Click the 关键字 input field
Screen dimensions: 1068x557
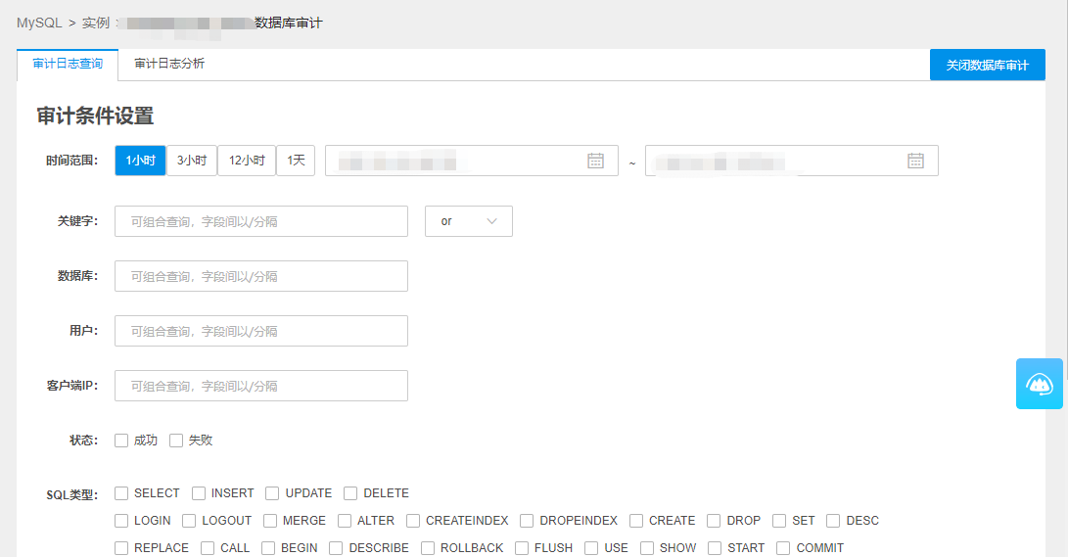pyautogui.click(x=260, y=221)
